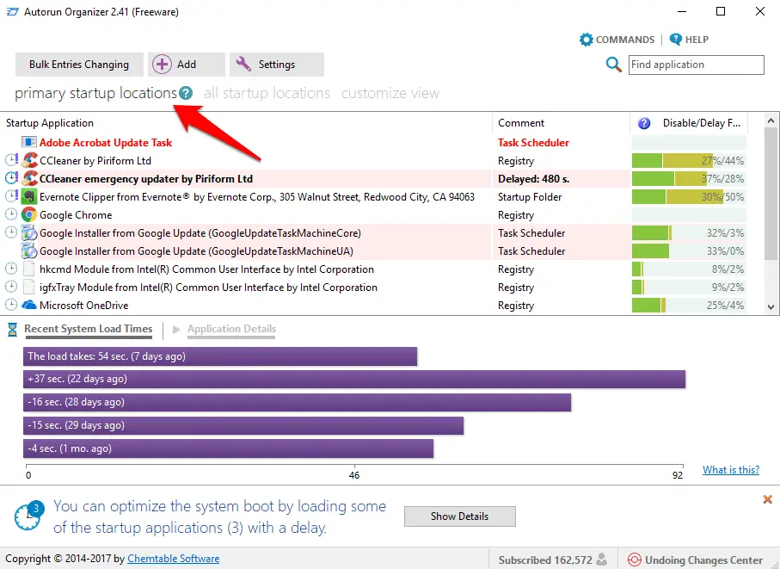Click delay clock icon for CCleaner by Piriform
This screenshot has height=569, width=780.
pos(11,160)
